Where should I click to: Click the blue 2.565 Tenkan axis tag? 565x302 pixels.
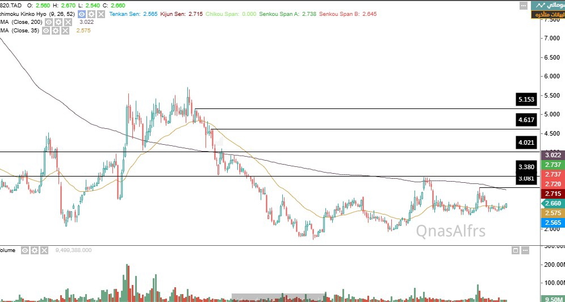point(553,223)
